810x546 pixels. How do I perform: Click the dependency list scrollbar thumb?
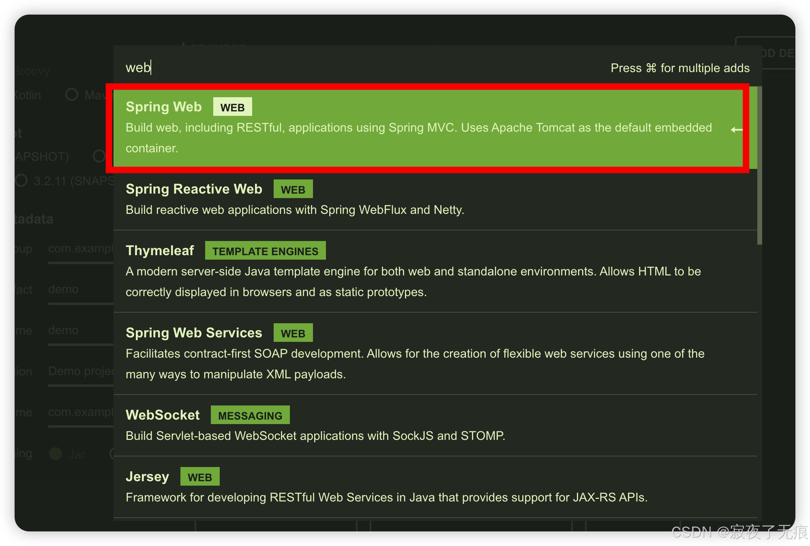[x=759, y=166]
